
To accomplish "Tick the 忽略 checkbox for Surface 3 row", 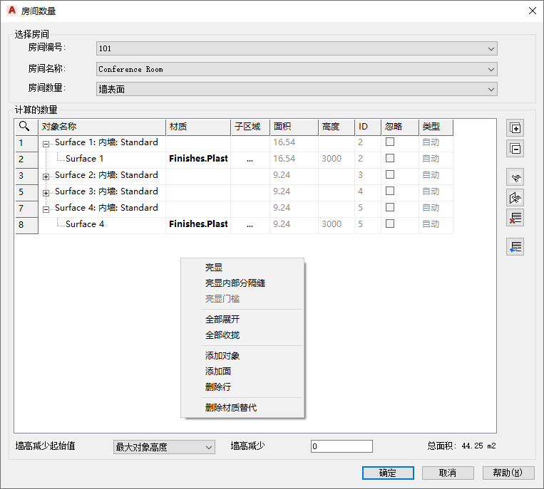I will pos(390,191).
